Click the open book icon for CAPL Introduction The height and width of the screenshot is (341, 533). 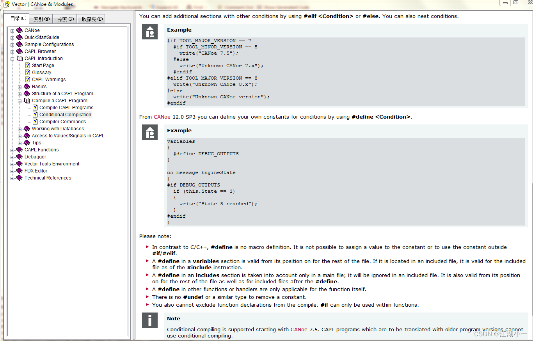pyautogui.click(x=20, y=59)
